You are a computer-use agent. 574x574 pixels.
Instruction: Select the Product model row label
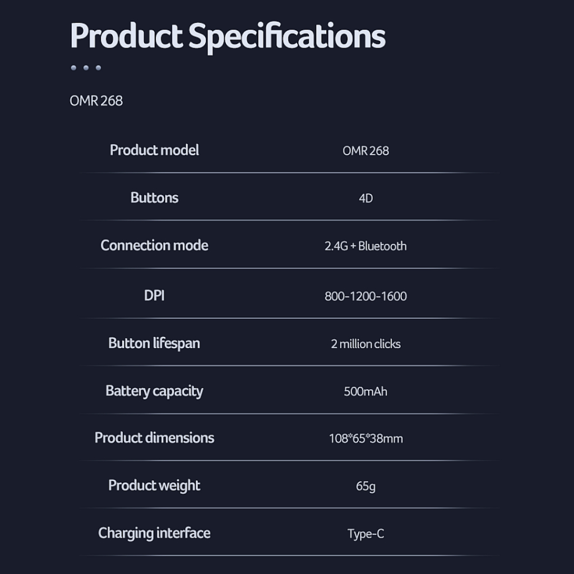154,150
